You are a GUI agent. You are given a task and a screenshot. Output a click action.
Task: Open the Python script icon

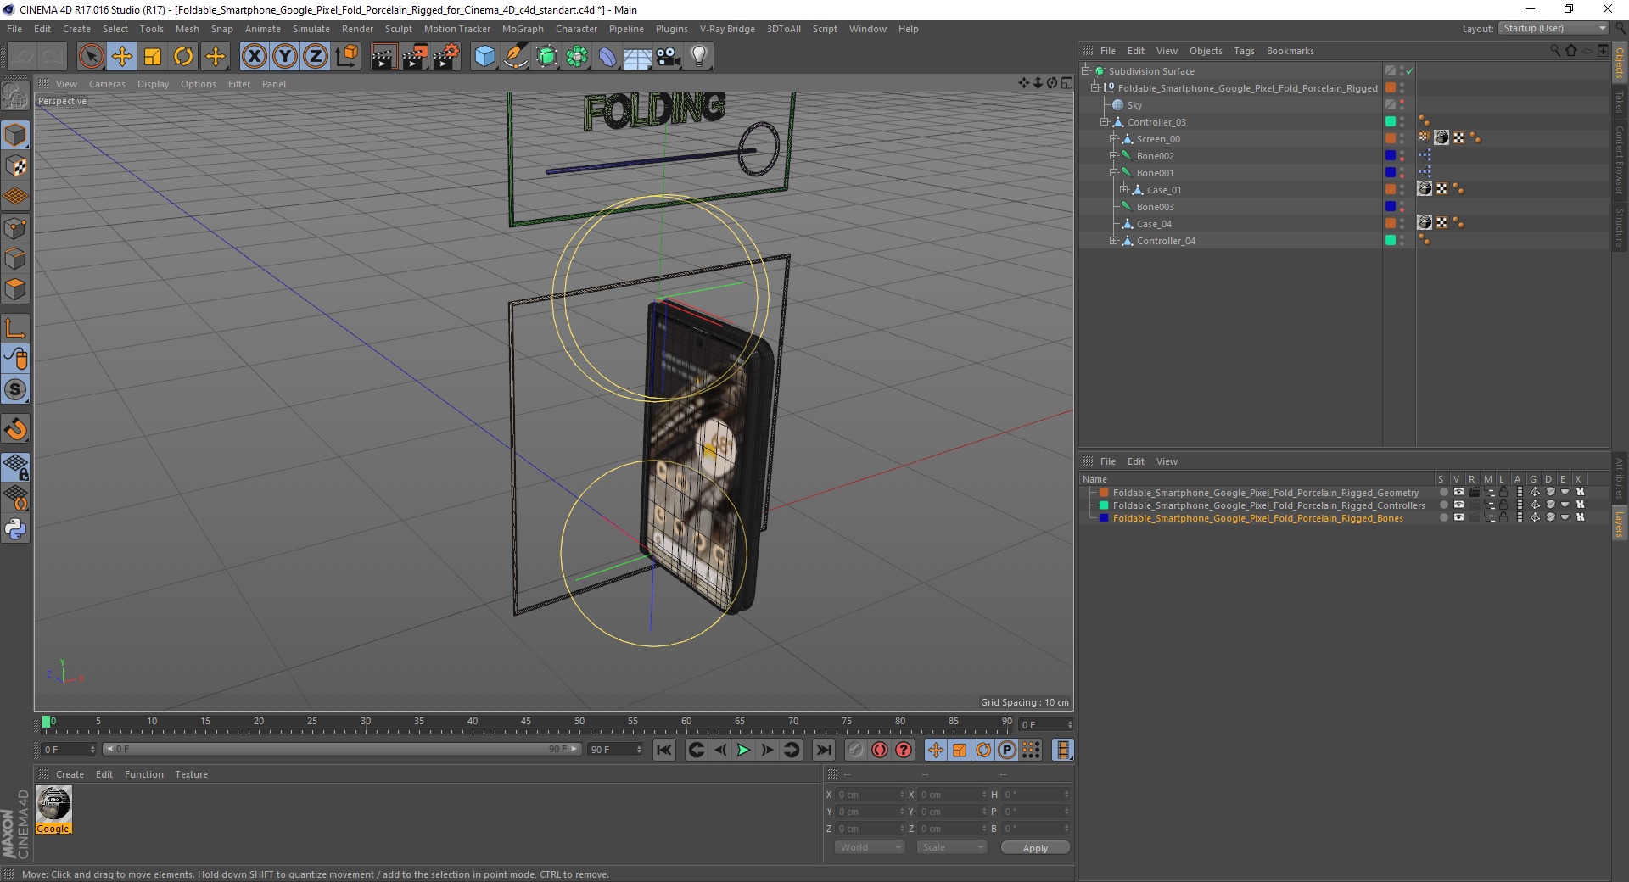15,529
